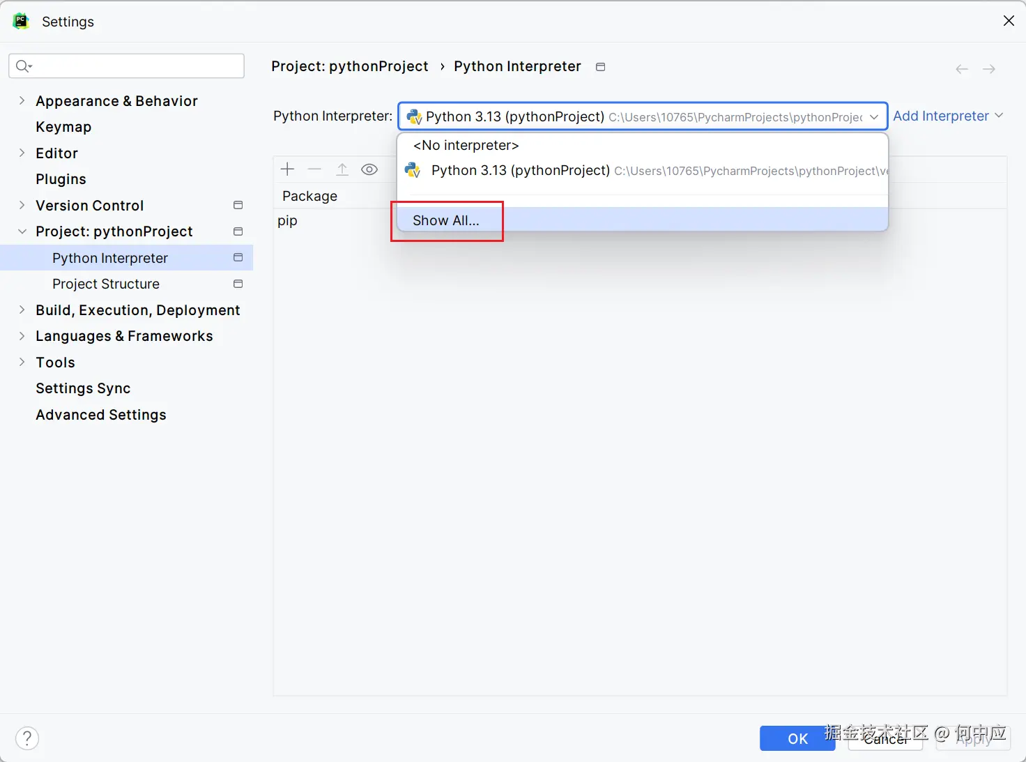Choose <No interpreter> from the dropdown
This screenshot has width=1026, height=762.
pos(466,146)
